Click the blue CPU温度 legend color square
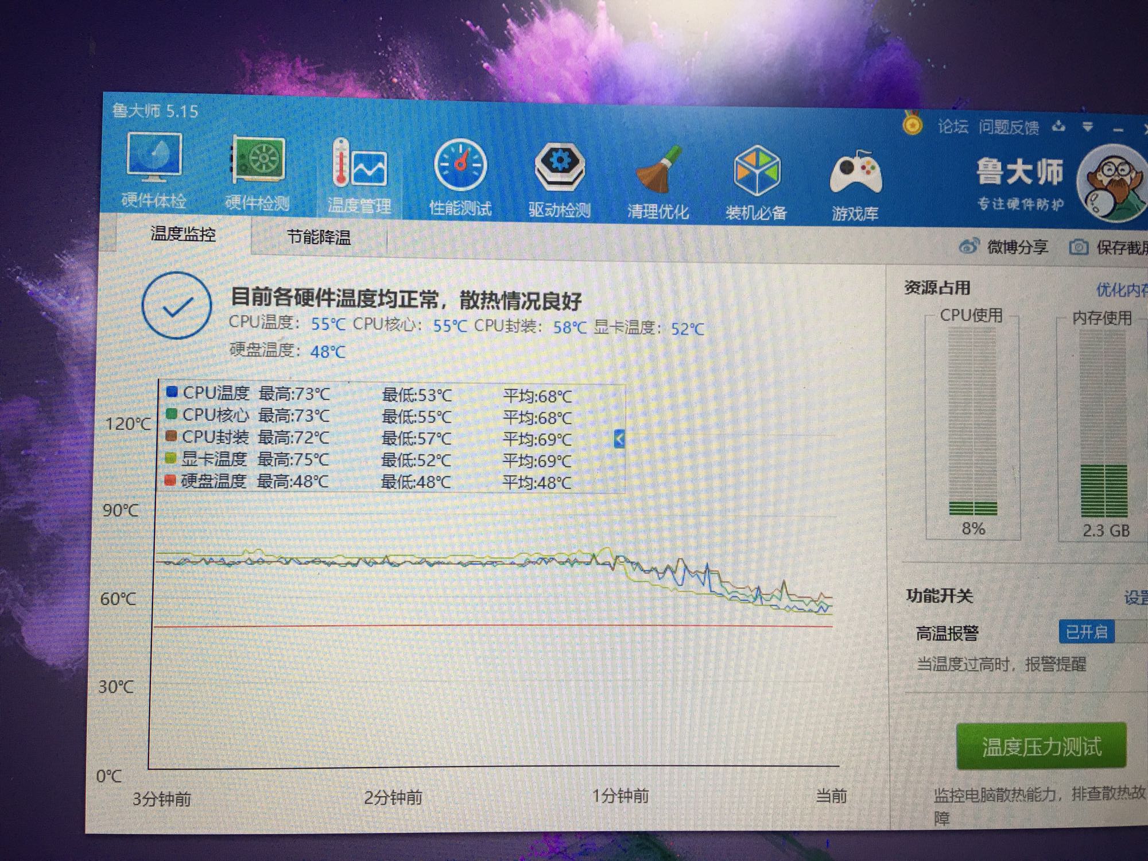The height and width of the screenshot is (861, 1148). pos(172,392)
